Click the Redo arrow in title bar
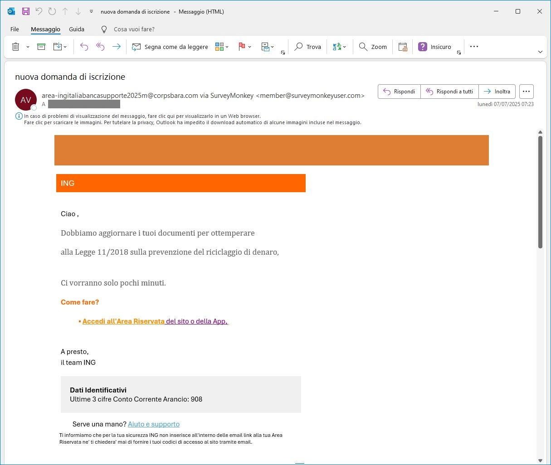The width and height of the screenshot is (551, 465). coord(52,11)
